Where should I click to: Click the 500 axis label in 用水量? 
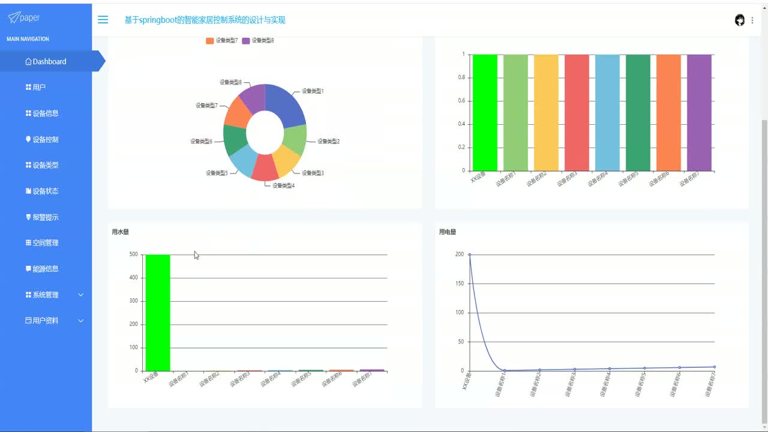click(134, 254)
